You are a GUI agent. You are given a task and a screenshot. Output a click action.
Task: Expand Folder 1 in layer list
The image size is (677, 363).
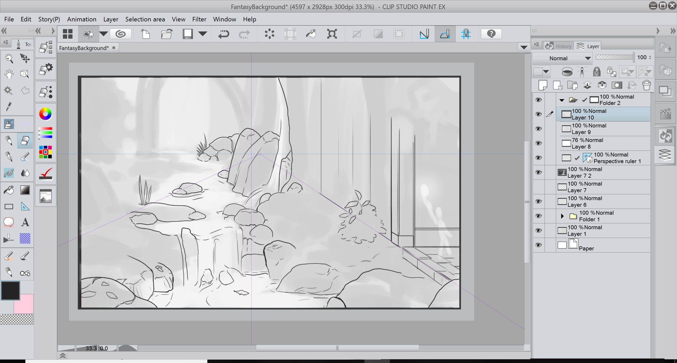point(562,216)
